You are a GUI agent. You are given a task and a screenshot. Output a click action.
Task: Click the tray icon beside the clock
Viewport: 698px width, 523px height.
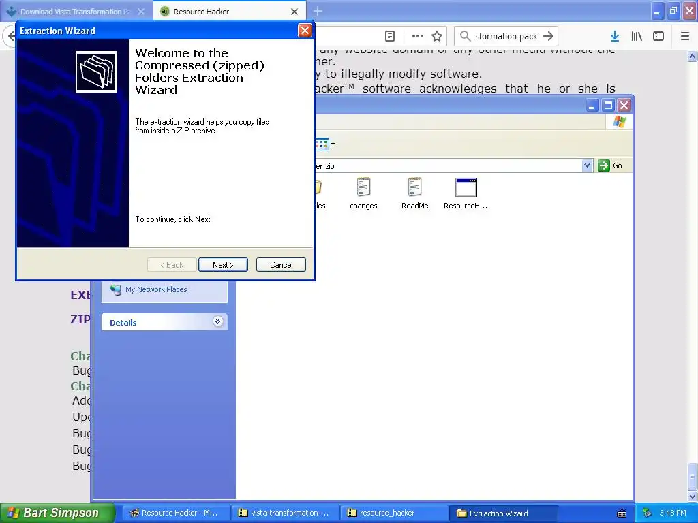(x=647, y=513)
